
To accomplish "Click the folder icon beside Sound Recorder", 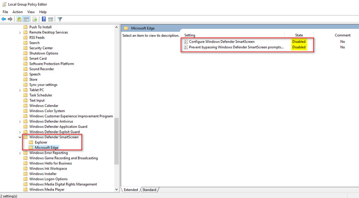I will (x=25, y=69).
